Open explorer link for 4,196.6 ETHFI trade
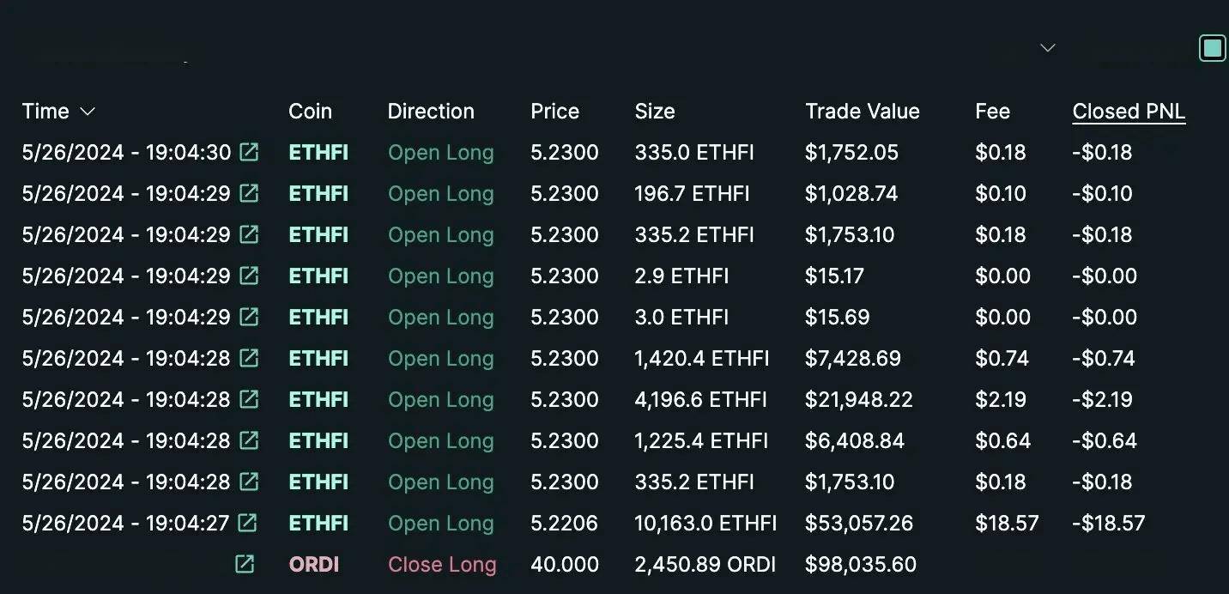 click(249, 399)
